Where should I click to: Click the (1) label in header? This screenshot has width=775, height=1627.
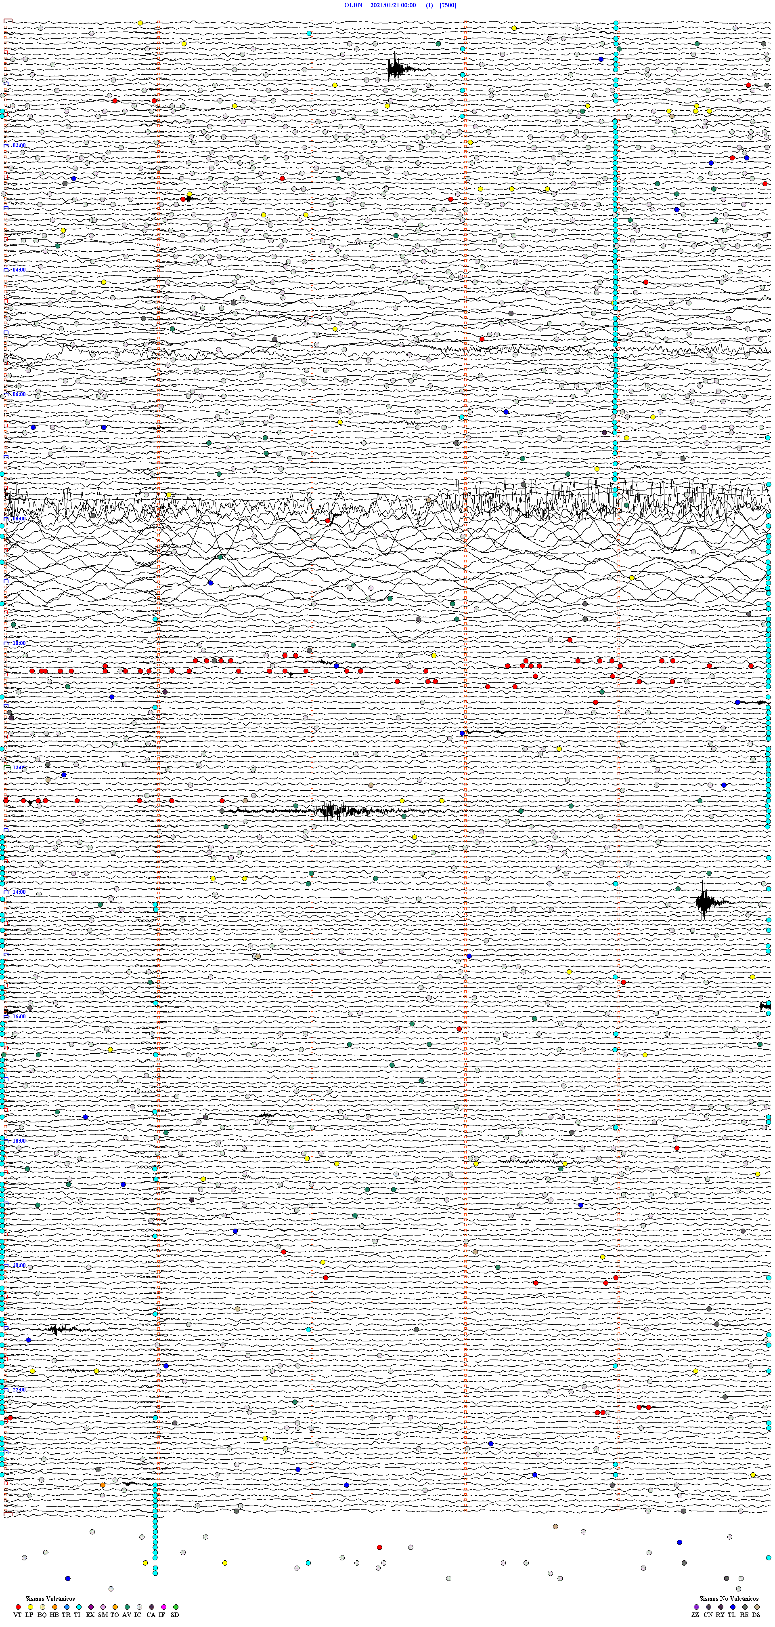pos(430,5)
